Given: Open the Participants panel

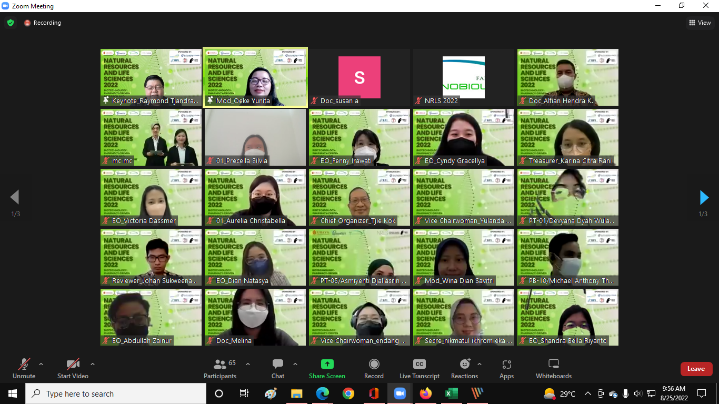Looking at the screenshot, I should (220, 368).
